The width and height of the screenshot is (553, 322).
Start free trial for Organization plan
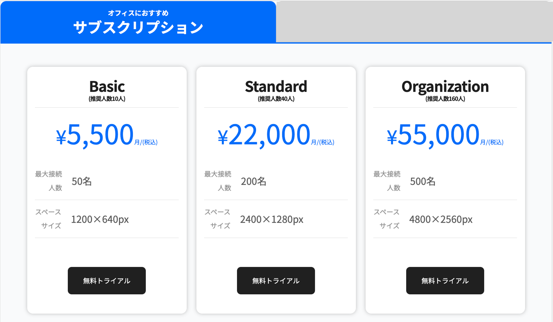[x=445, y=281]
